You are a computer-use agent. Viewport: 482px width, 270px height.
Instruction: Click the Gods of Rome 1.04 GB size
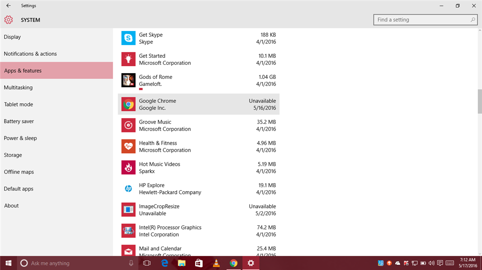pyautogui.click(x=267, y=77)
